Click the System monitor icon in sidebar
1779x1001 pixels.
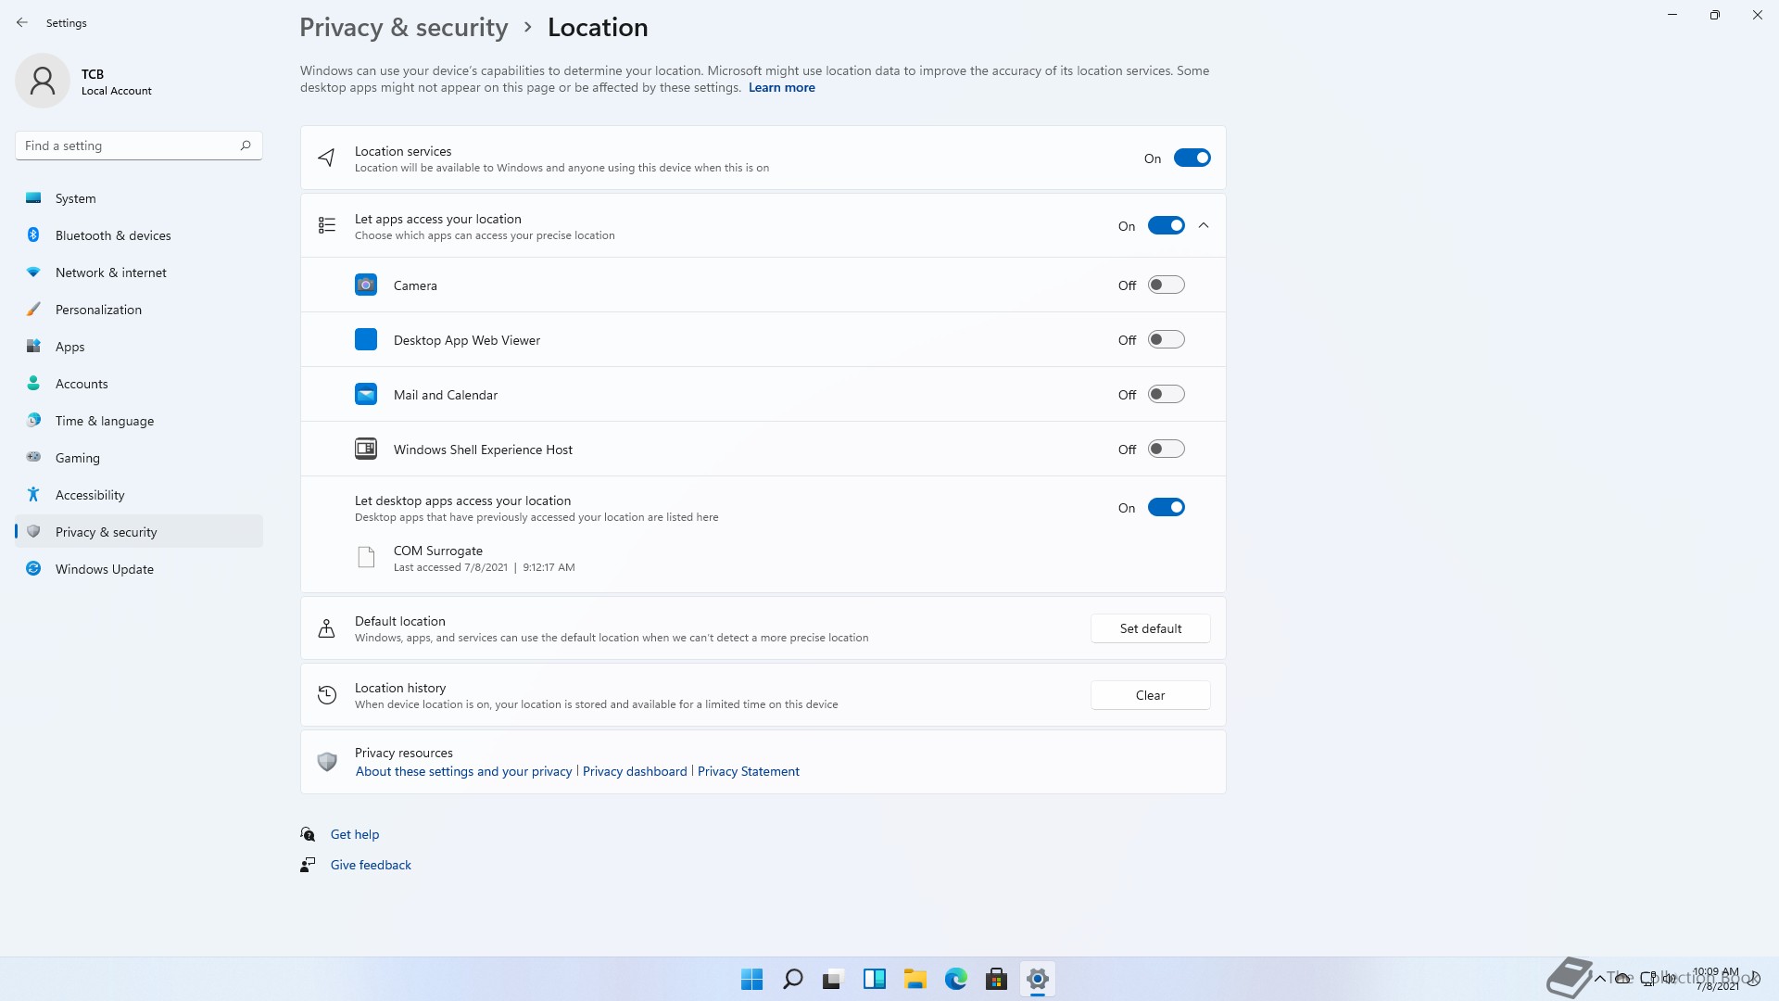tap(33, 197)
